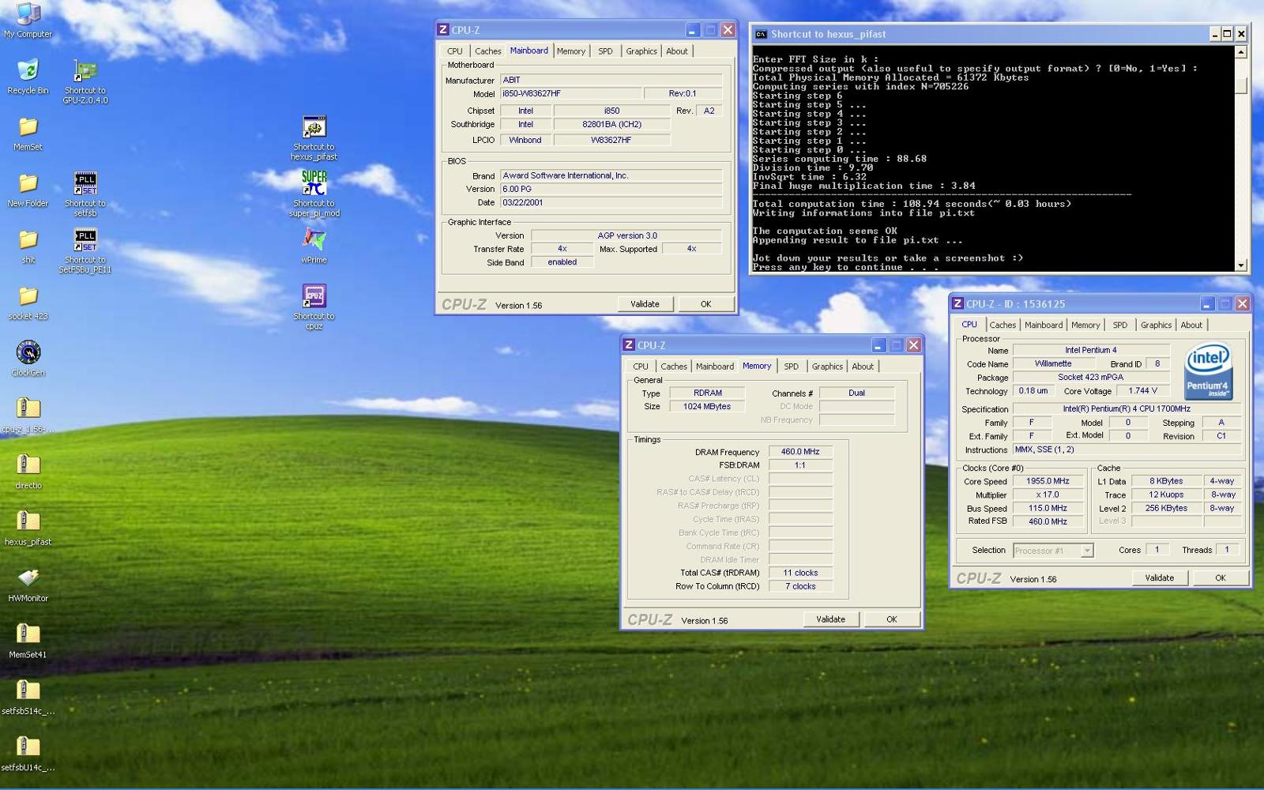Open Caches tab in Mainboard window
This screenshot has width=1264, height=790.
pyautogui.click(x=488, y=51)
